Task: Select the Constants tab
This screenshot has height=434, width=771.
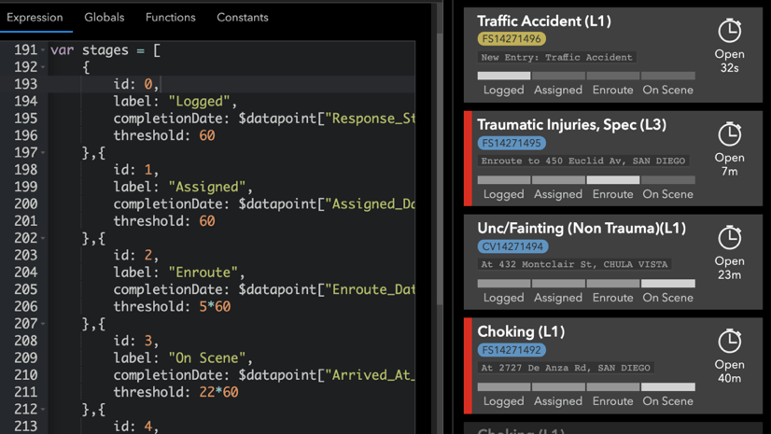Action: 242,17
